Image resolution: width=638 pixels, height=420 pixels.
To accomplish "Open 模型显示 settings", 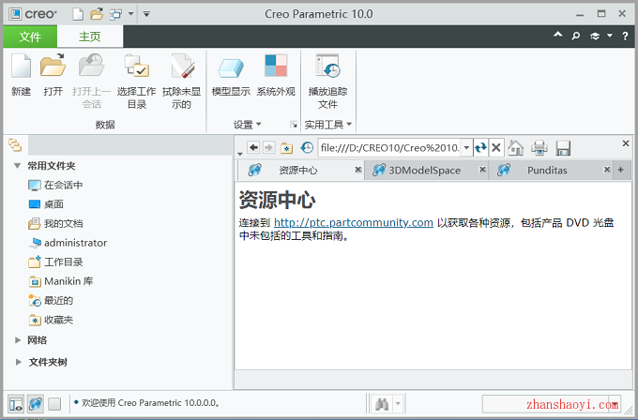I will 231,75.
